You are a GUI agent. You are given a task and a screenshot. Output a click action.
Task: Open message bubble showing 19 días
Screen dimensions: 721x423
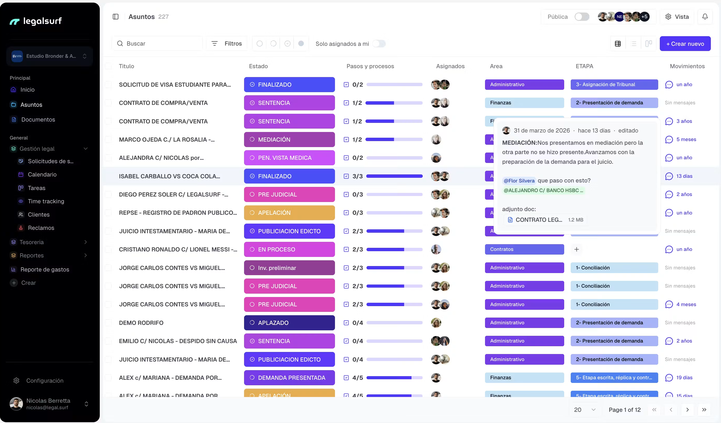669,378
